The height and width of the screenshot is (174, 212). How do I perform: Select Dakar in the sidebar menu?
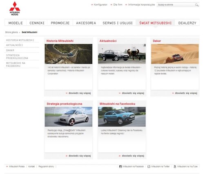tap(10, 50)
